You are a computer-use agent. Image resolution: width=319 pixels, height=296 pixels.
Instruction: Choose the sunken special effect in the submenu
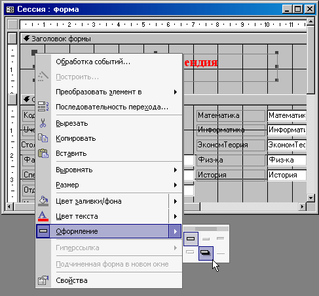click(x=221, y=238)
